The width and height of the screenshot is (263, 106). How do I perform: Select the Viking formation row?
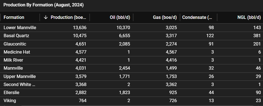click(132, 101)
